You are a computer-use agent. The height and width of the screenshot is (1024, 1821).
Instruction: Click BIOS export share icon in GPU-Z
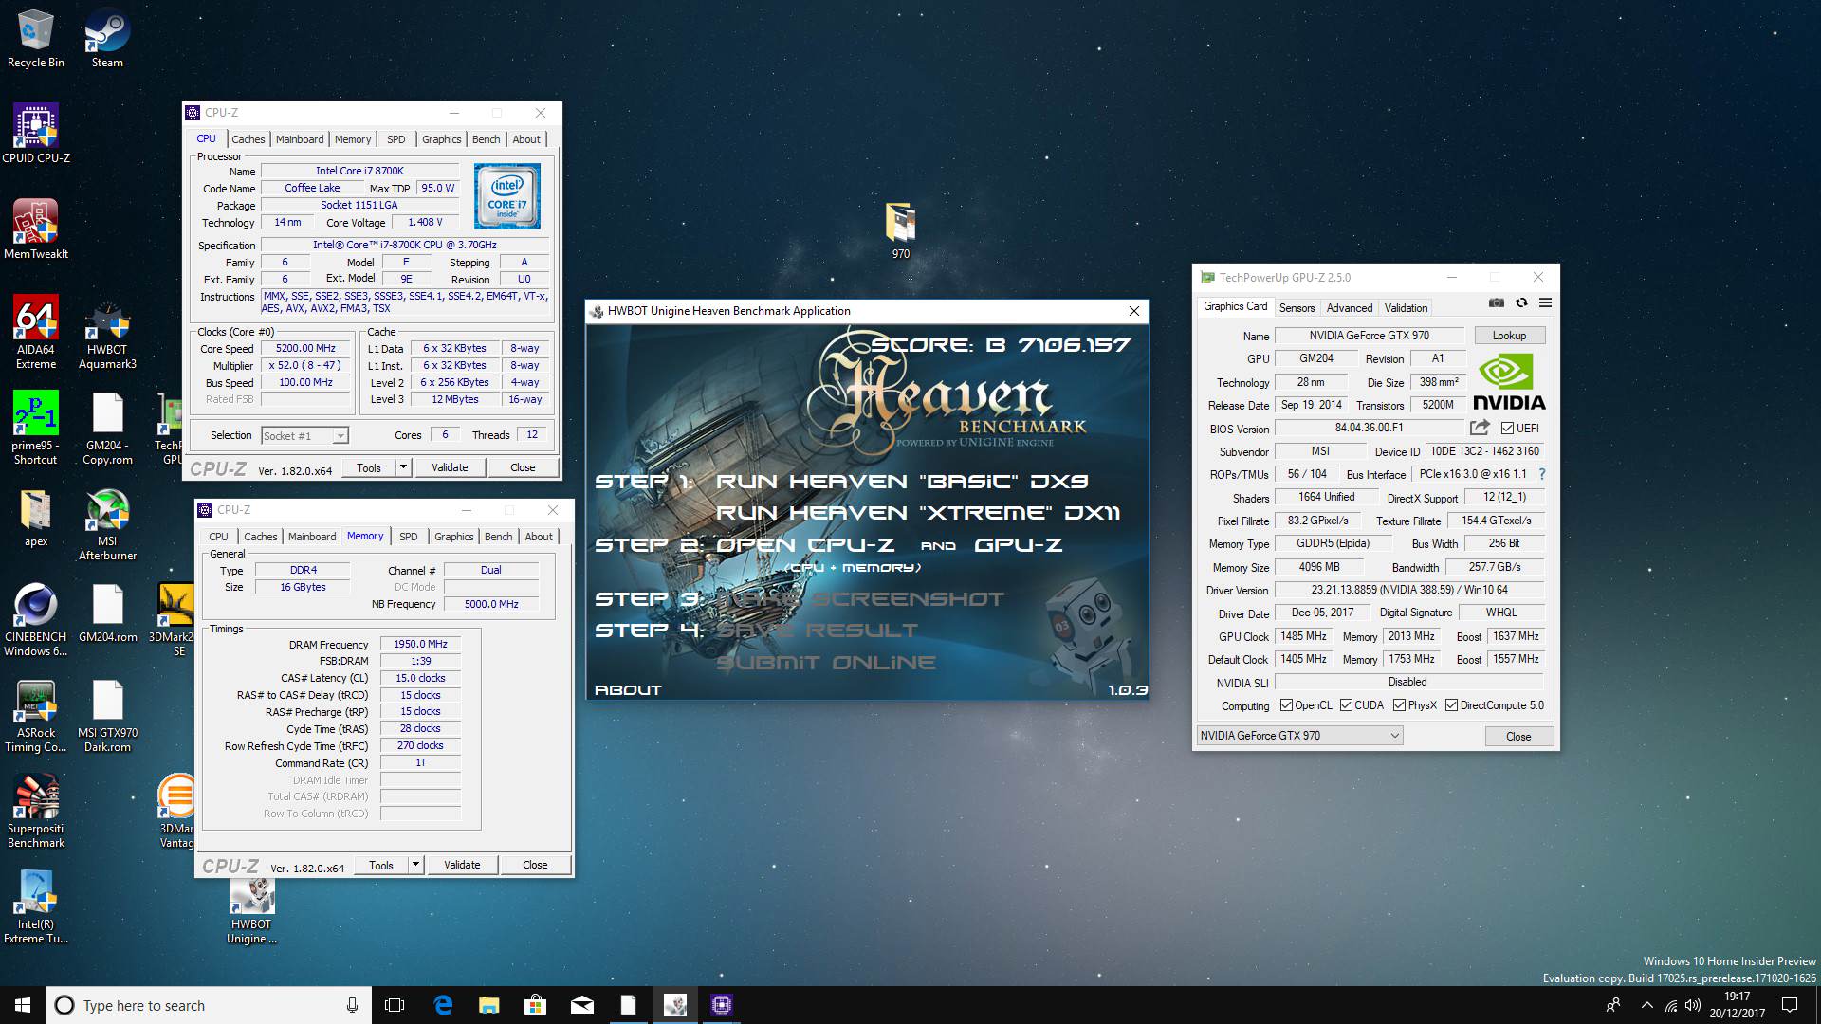pos(1479,428)
